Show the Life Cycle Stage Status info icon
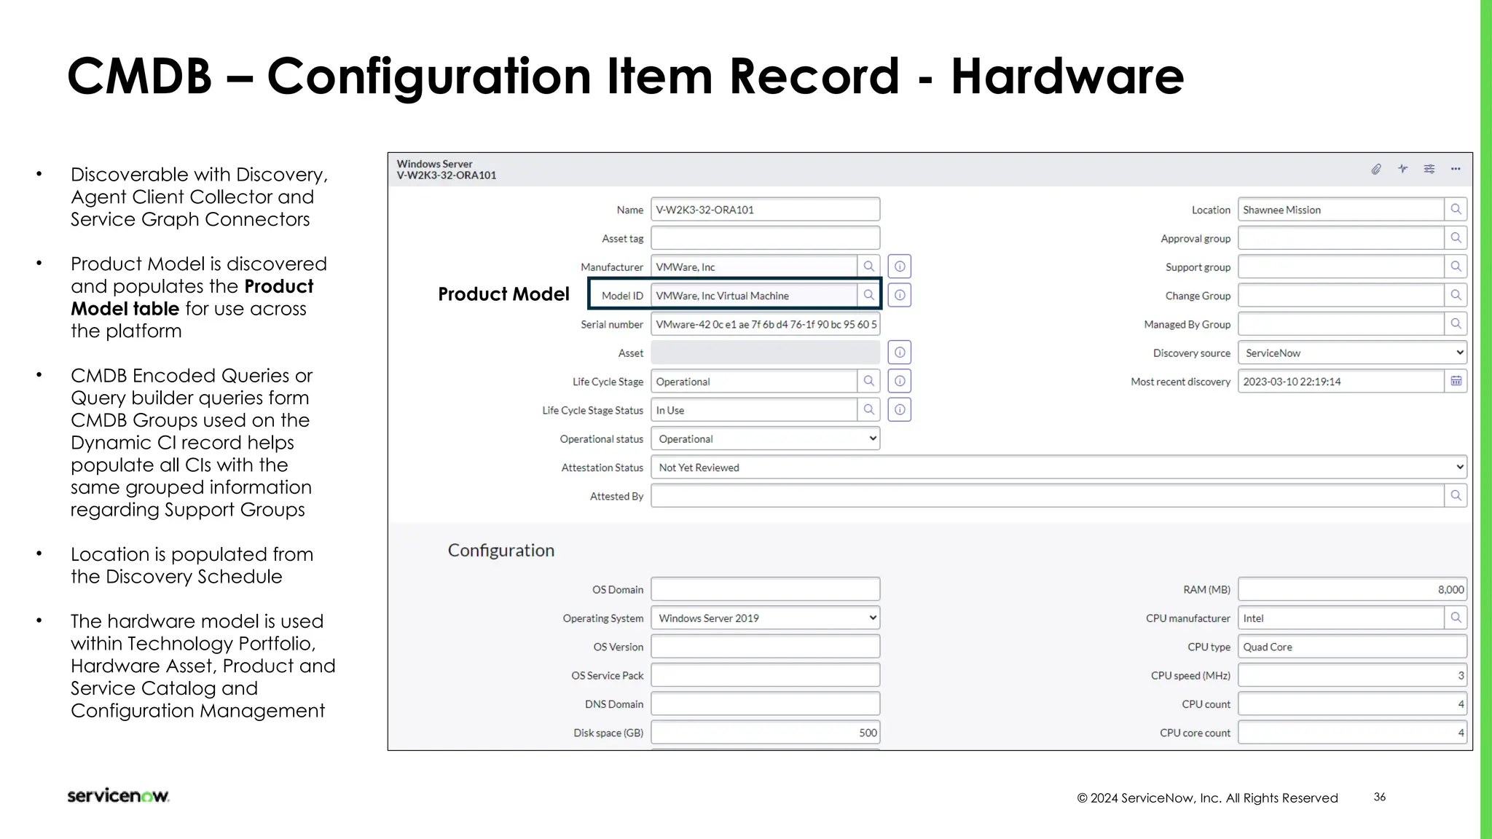The image size is (1492, 839). (900, 410)
